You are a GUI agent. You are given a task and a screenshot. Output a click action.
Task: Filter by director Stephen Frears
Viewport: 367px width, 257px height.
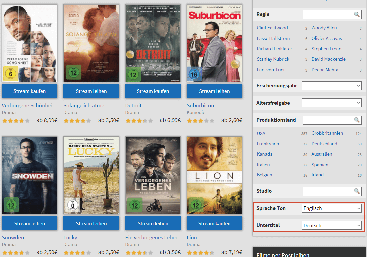coord(327,49)
